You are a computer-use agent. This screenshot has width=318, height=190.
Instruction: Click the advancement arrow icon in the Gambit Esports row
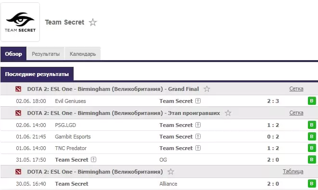198,137
